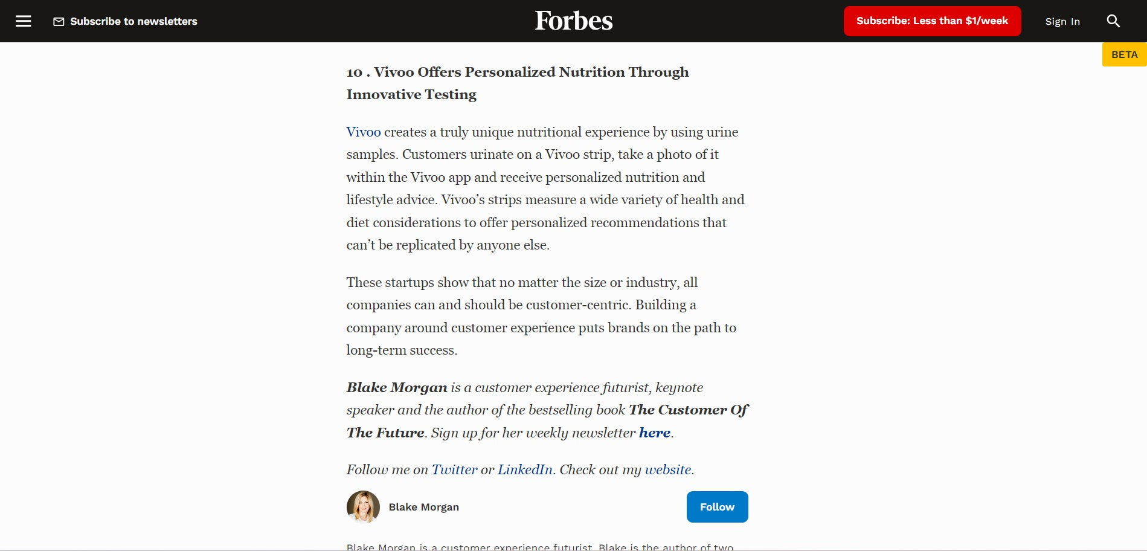Click the author bio text below Follow
Image resolution: width=1147 pixels, height=551 pixels.
pyautogui.click(x=539, y=546)
